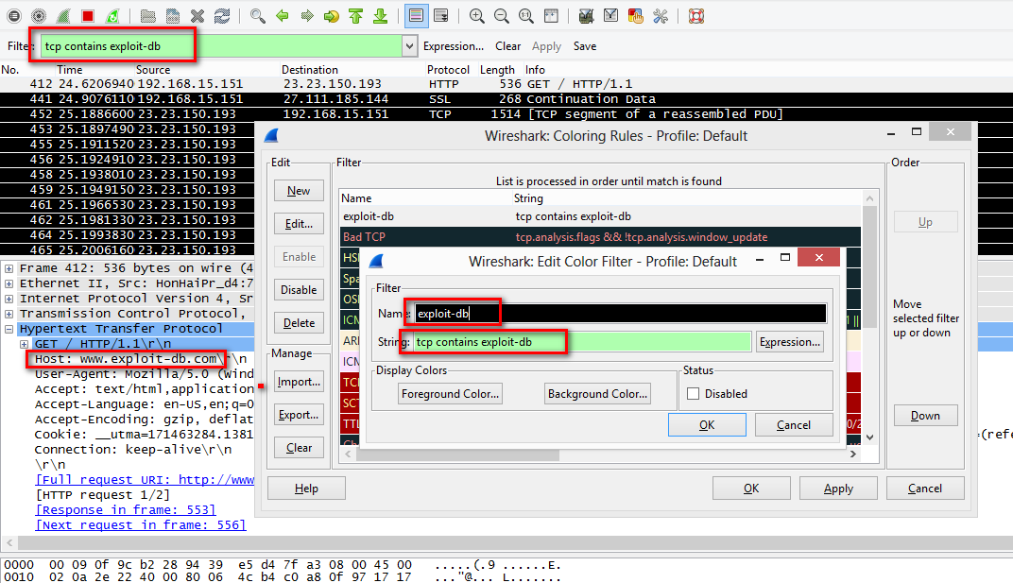Jump to the last packet
This screenshot has height=583, width=1013.
click(380, 16)
